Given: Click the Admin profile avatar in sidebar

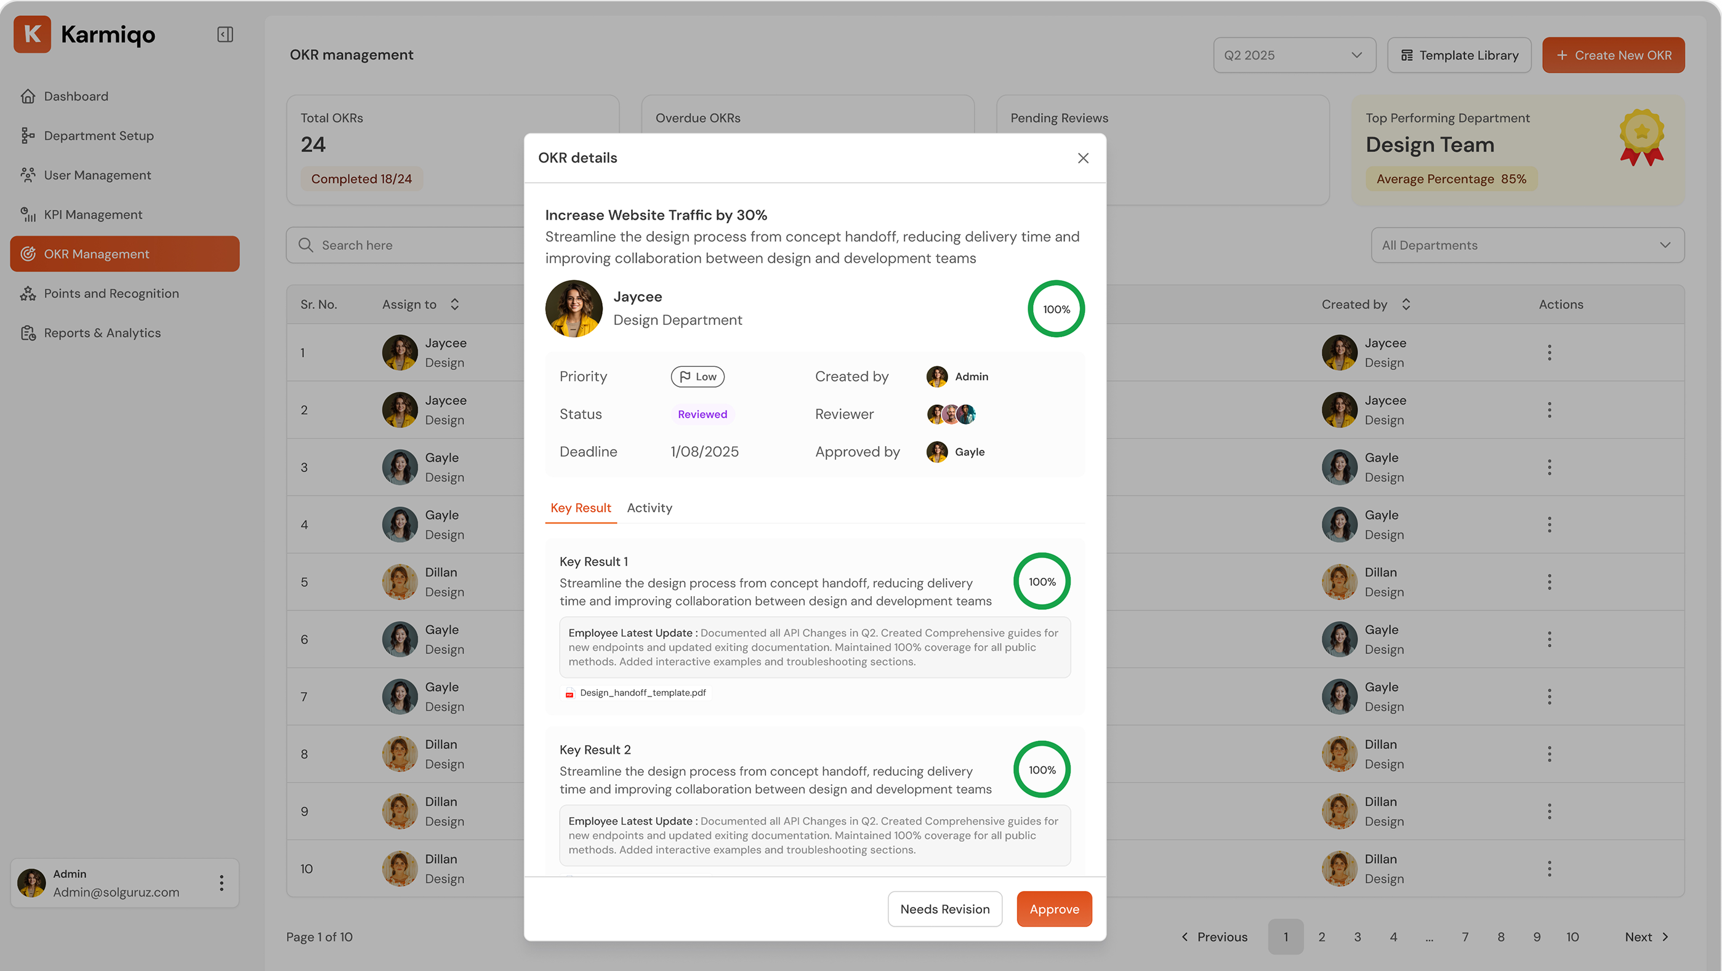Looking at the screenshot, I should tap(31, 883).
